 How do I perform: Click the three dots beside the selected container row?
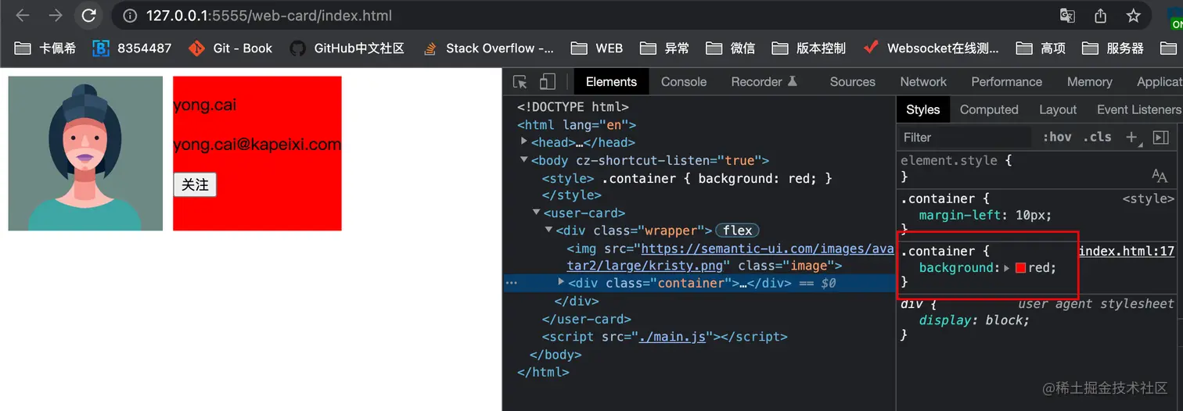click(512, 283)
